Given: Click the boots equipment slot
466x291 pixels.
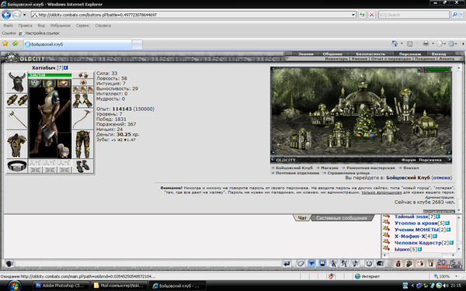Looking at the screenshot, I should [82, 166].
